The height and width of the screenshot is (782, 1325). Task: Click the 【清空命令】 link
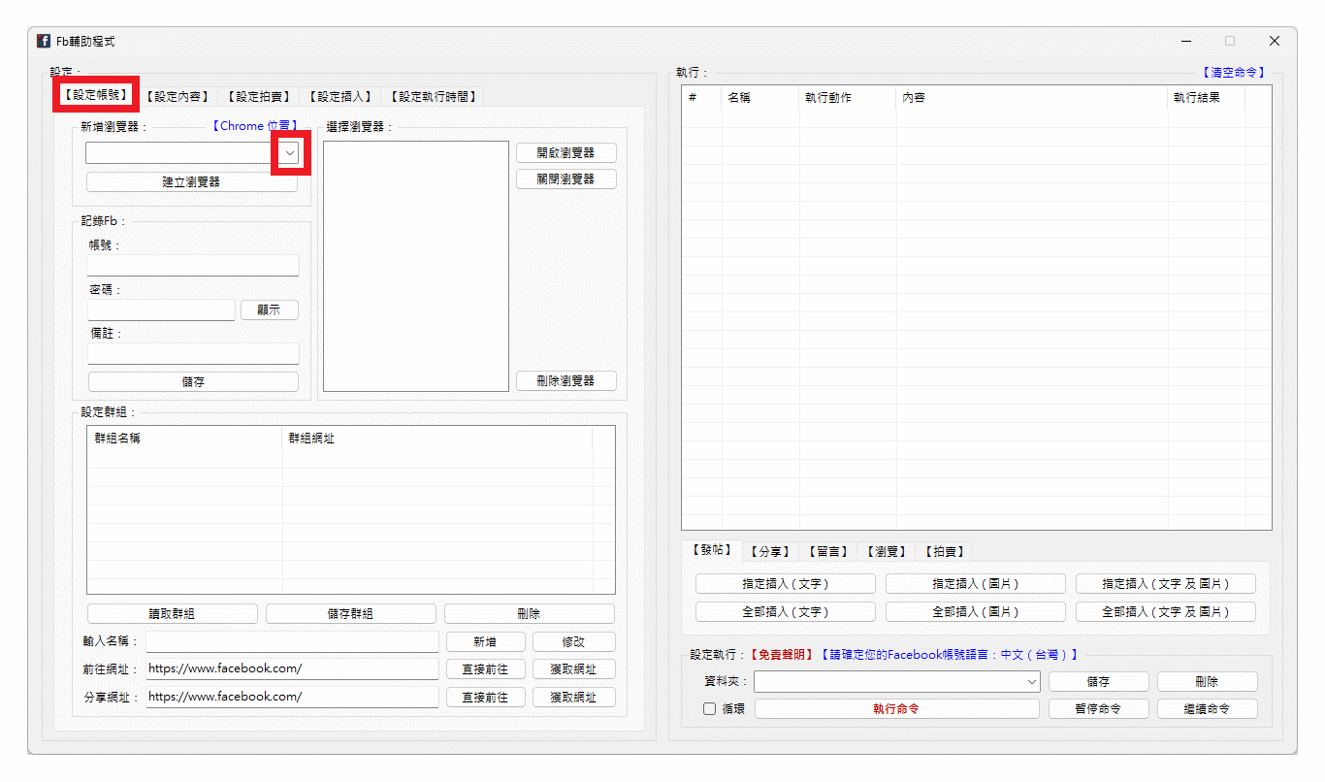coord(1234,73)
